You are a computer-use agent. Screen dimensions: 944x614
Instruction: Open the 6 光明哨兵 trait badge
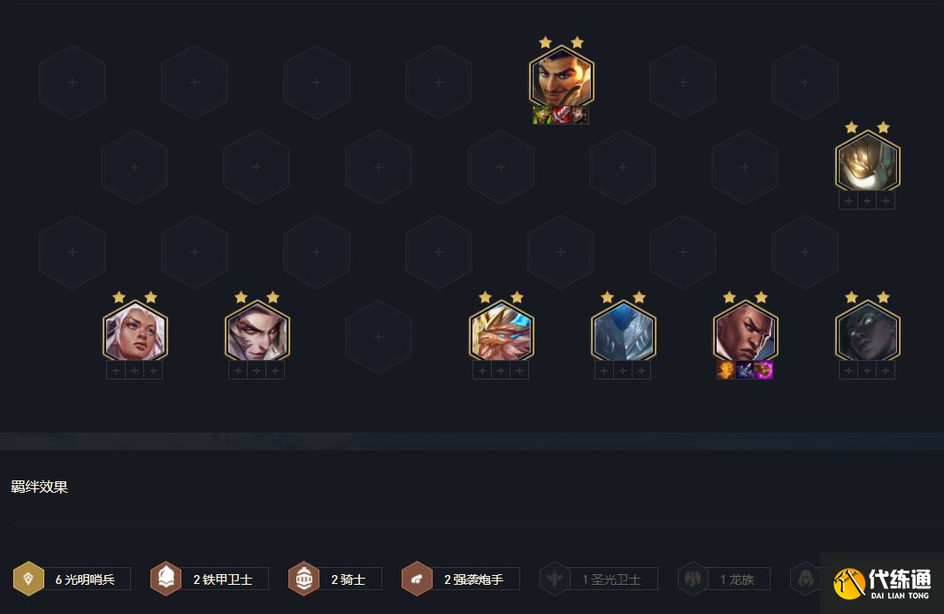point(72,579)
